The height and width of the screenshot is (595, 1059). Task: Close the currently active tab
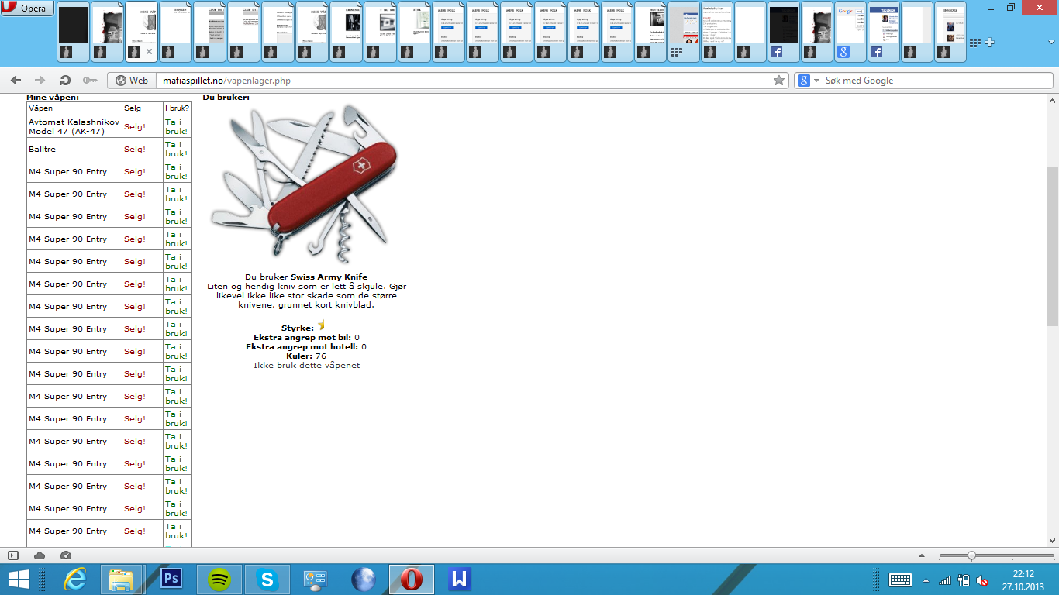150,52
